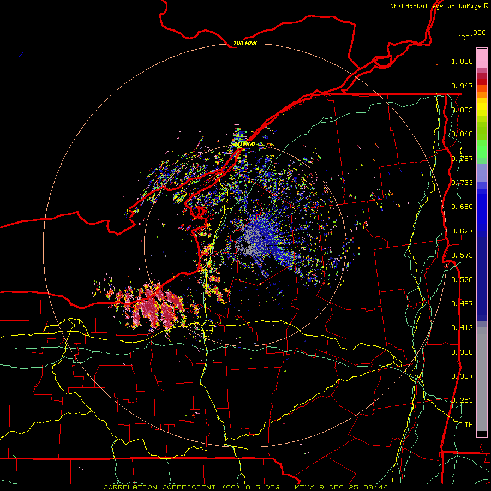Select the 0.467 scale value
Screen dimensions: 491x491
(x=462, y=304)
